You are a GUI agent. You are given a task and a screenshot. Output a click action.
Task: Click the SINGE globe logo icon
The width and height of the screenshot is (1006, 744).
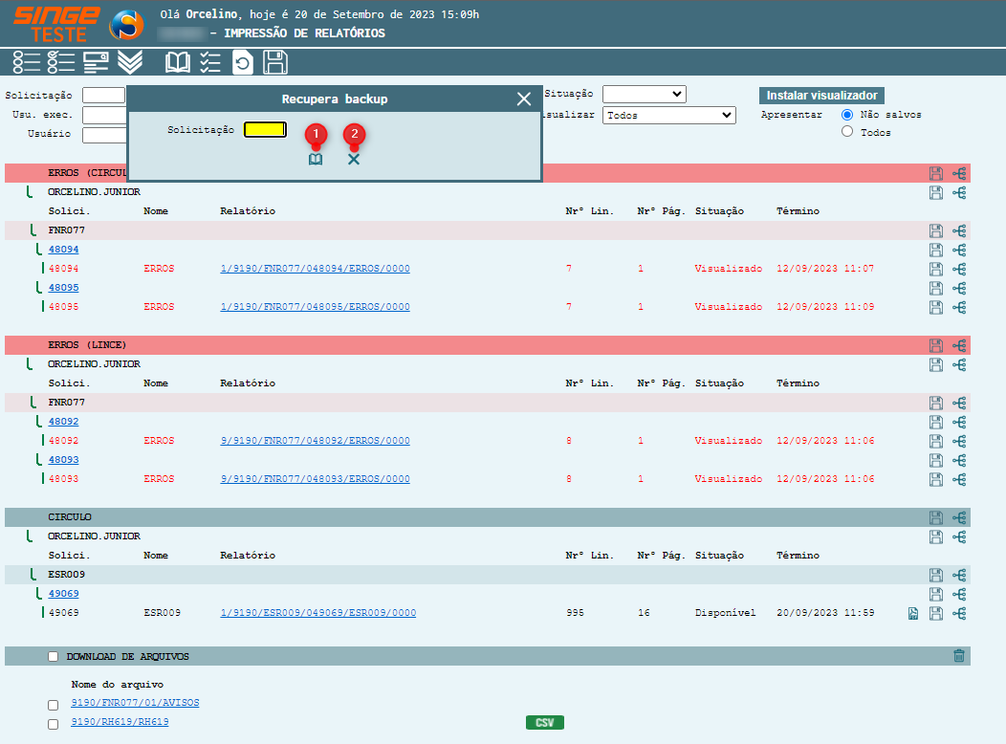[x=126, y=25]
